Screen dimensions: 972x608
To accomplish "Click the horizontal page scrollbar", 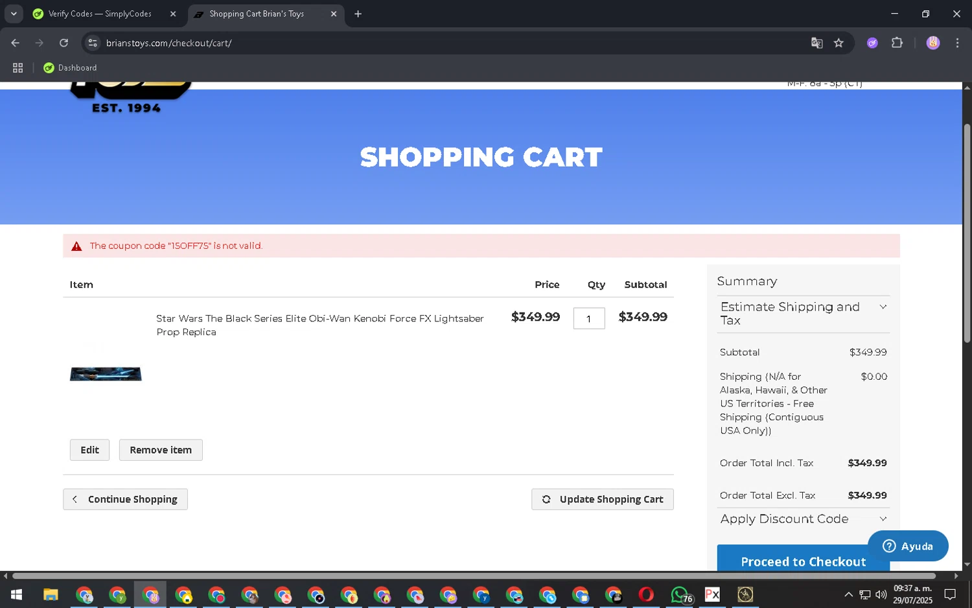I will coord(474,576).
